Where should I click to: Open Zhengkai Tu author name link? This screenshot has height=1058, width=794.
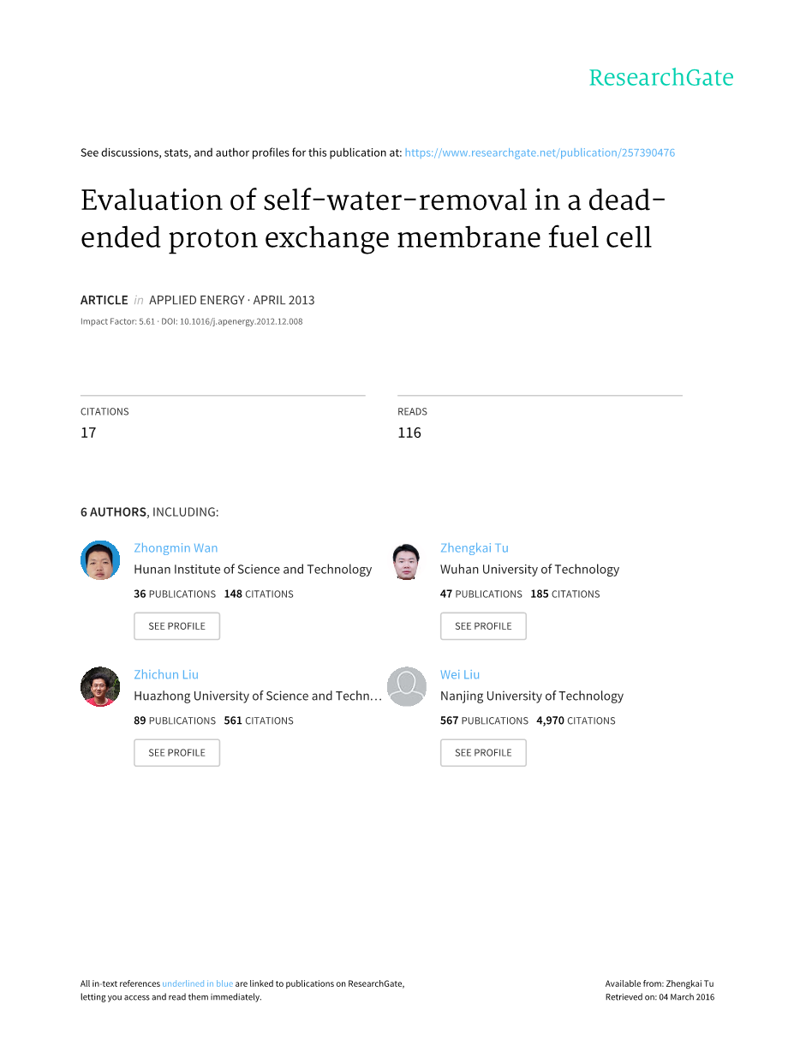click(x=474, y=548)
